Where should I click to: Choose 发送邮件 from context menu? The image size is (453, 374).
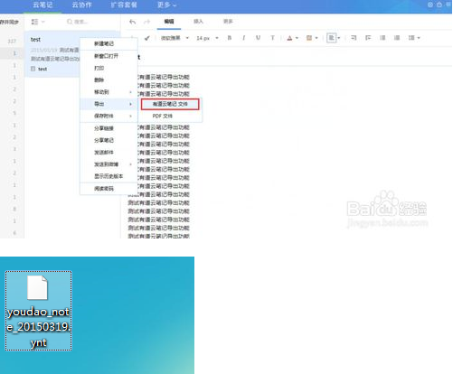109,153
